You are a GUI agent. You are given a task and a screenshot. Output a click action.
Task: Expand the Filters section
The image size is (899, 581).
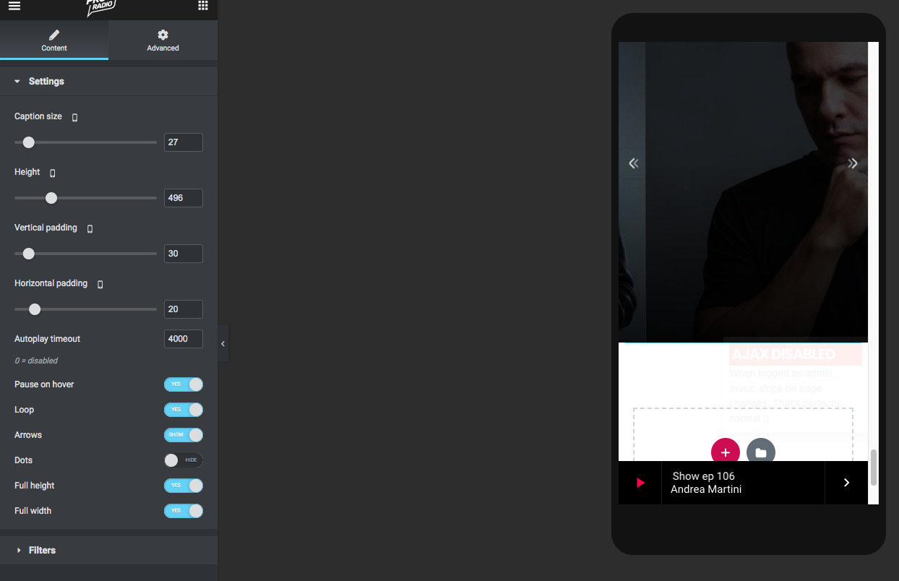coord(42,551)
